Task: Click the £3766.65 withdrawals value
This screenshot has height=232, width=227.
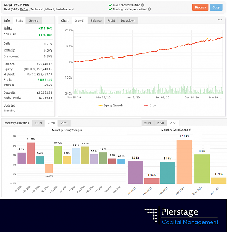Action: 46,98
